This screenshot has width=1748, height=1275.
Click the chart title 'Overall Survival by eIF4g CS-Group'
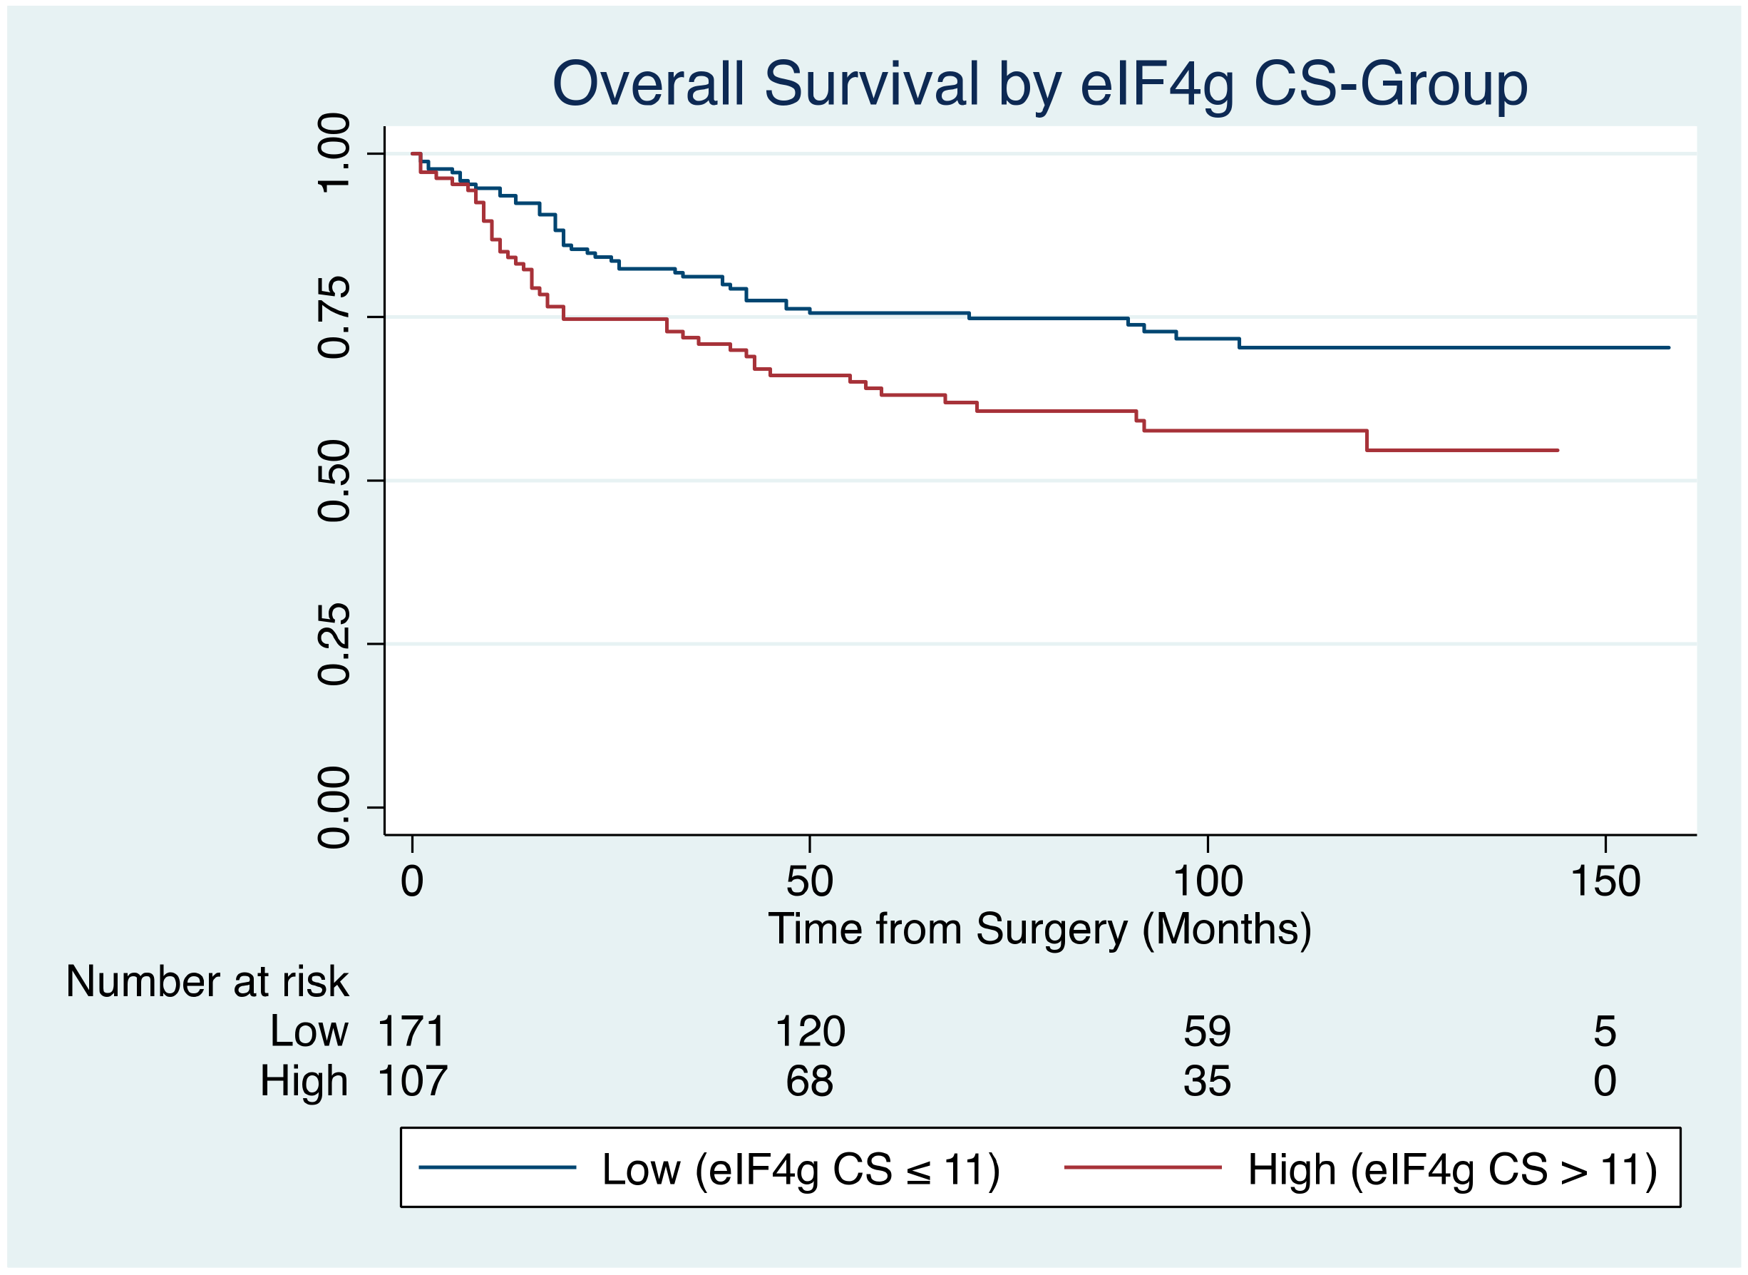coord(1039,84)
